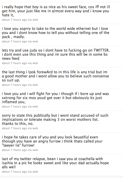Open timestamp under "so suit up." tweet

tap(14, 85)
